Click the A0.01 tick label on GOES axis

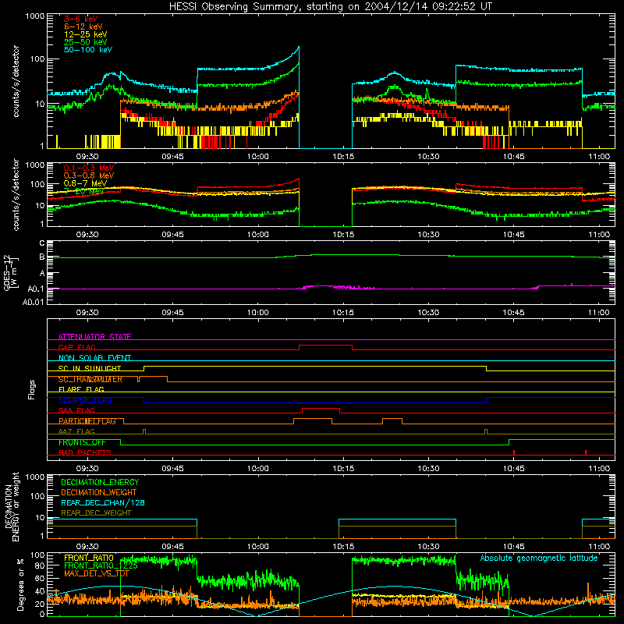coord(34,302)
